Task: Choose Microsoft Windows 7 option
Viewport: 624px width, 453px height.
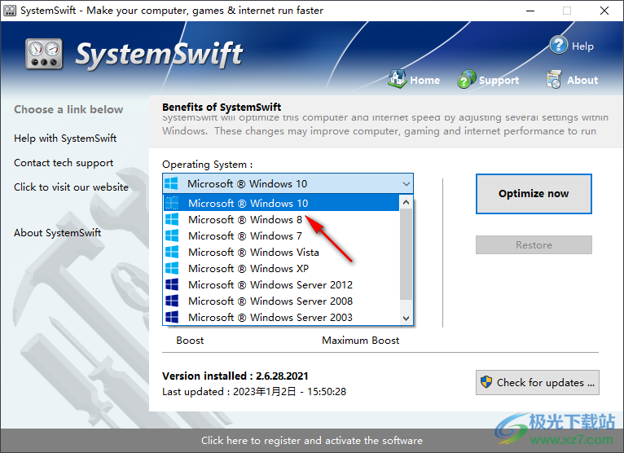Action: 281,236
